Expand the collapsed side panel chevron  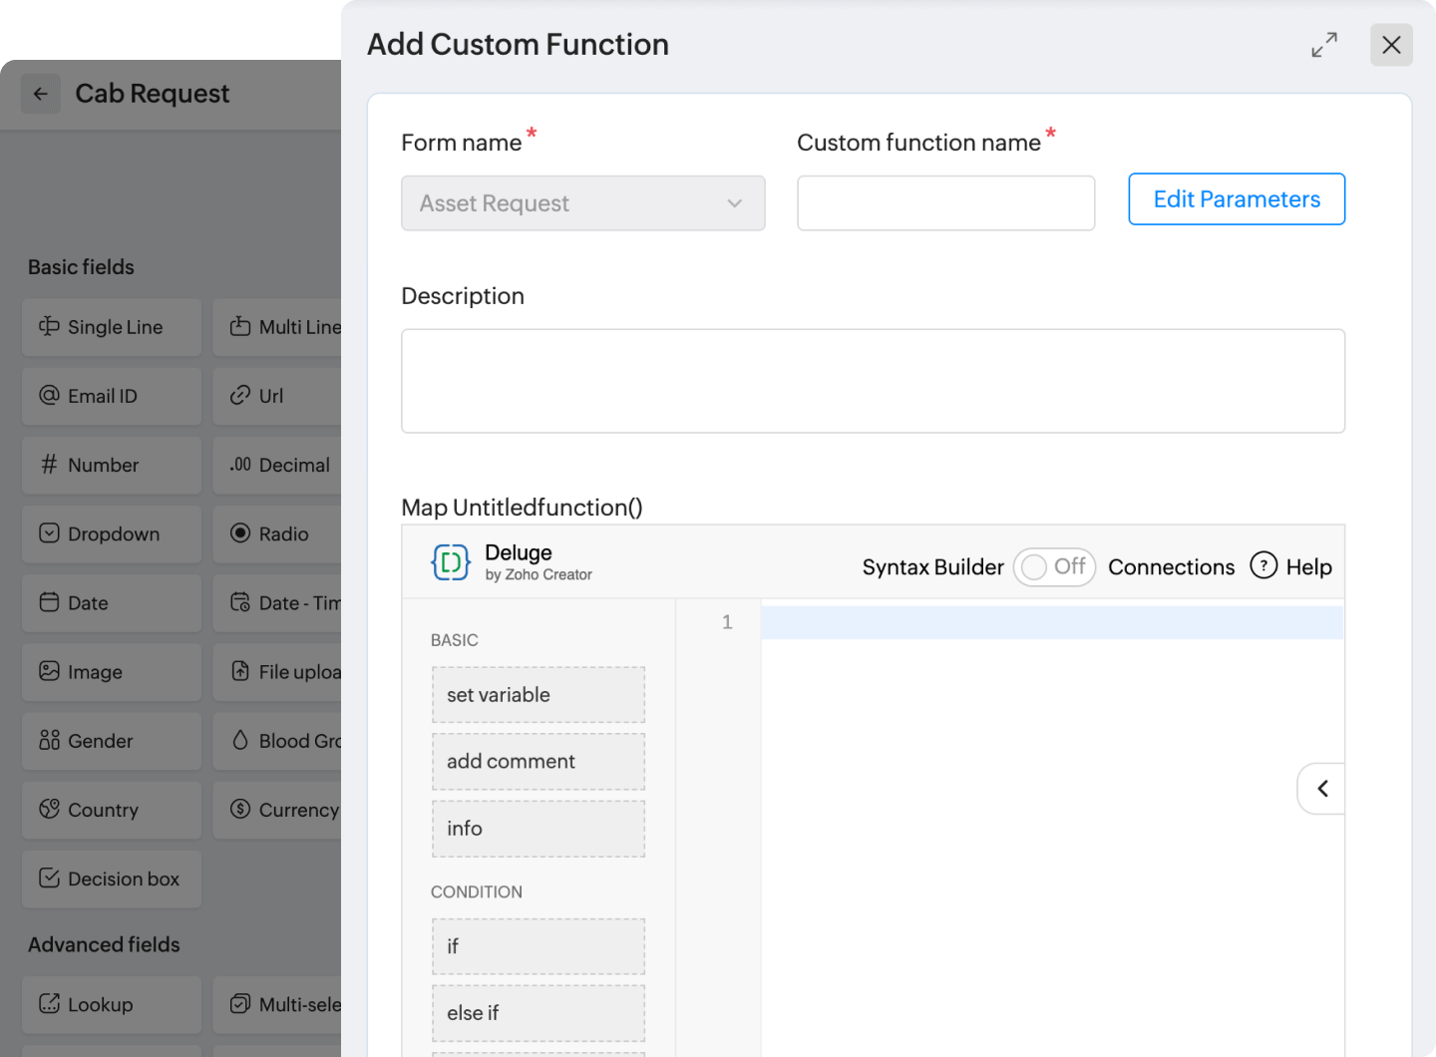[1322, 789]
